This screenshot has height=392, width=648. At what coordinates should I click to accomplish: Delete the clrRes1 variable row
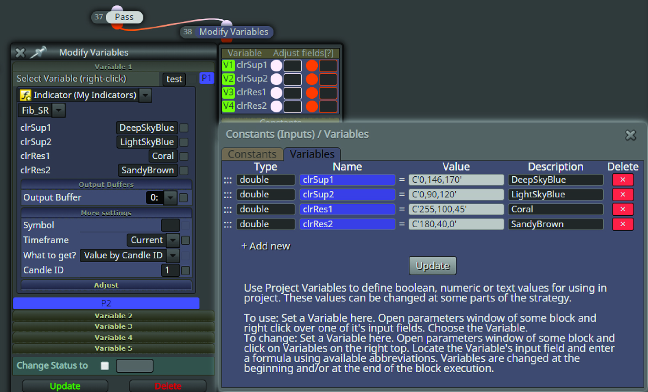coord(623,210)
